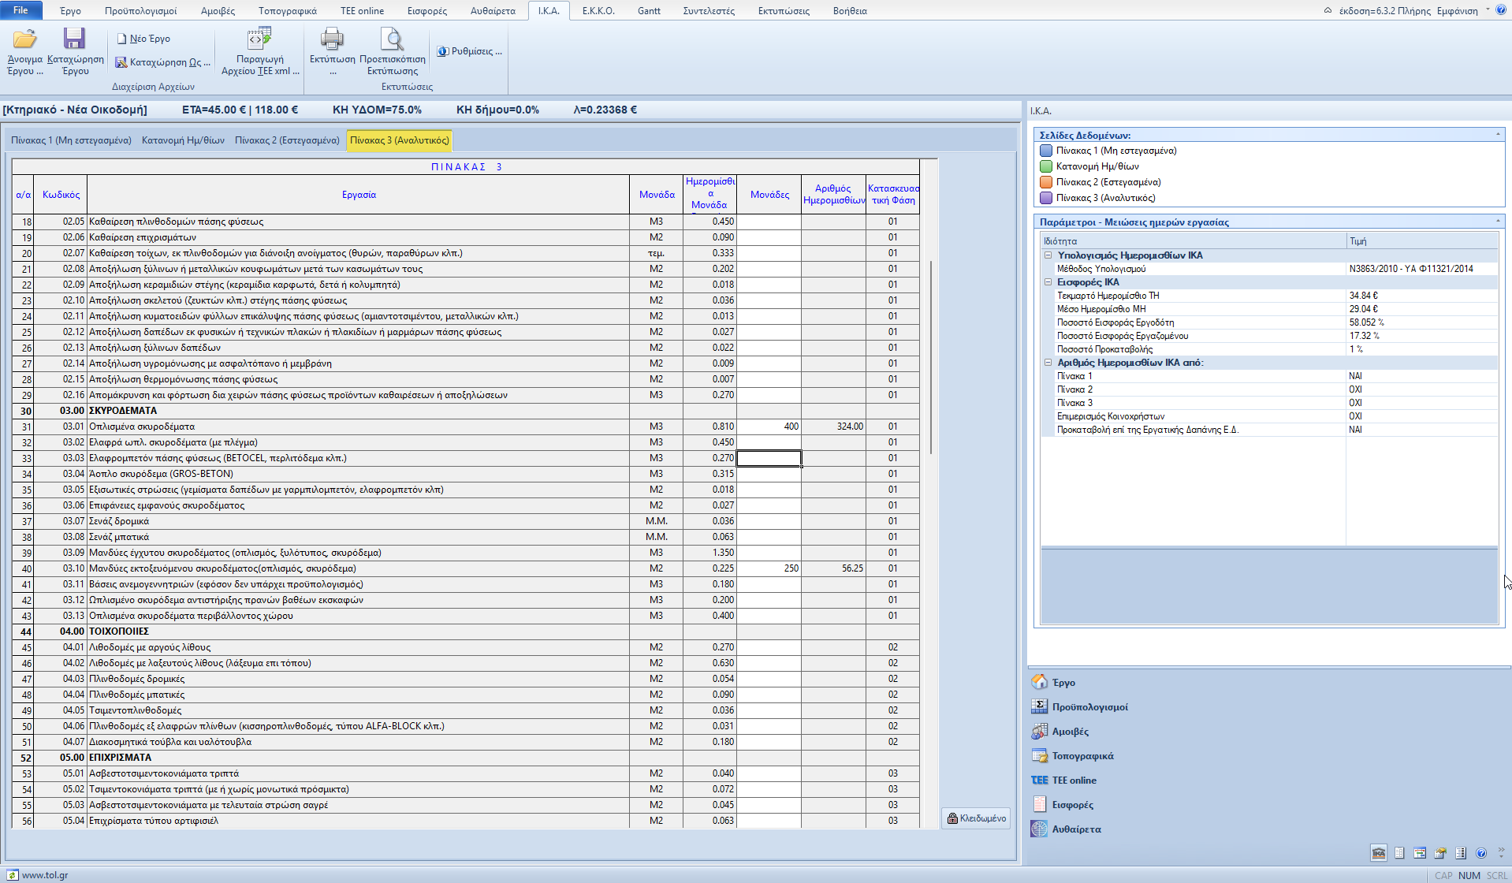Screen dimensions: 1512x883
Task: Click the Άνοιγμα Έργου folder icon
Action: click(x=24, y=39)
